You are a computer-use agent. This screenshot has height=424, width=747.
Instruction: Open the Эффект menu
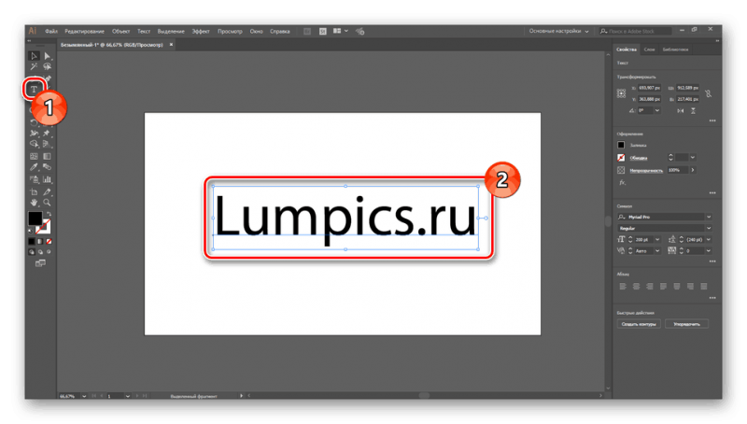201,32
